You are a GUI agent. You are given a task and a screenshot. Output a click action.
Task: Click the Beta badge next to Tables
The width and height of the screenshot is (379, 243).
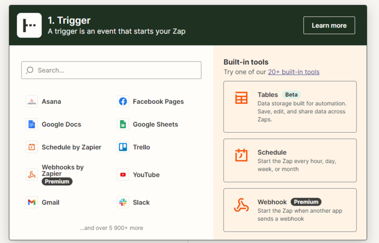pyautogui.click(x=291, y=95)
